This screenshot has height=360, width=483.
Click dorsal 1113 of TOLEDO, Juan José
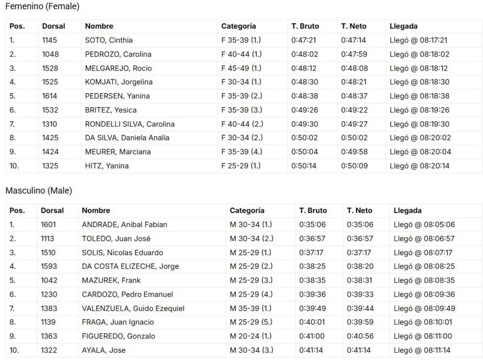47,239
